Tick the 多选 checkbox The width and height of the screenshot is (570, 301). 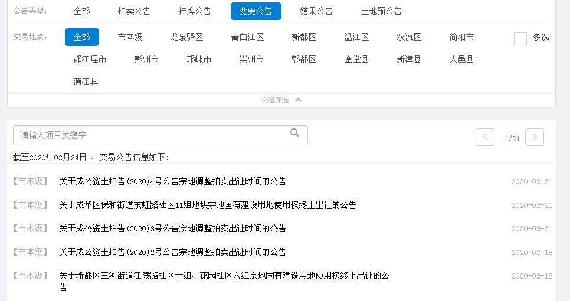(x=520, y=38)
